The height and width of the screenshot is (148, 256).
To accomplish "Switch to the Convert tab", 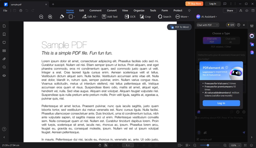I will 112,10.
